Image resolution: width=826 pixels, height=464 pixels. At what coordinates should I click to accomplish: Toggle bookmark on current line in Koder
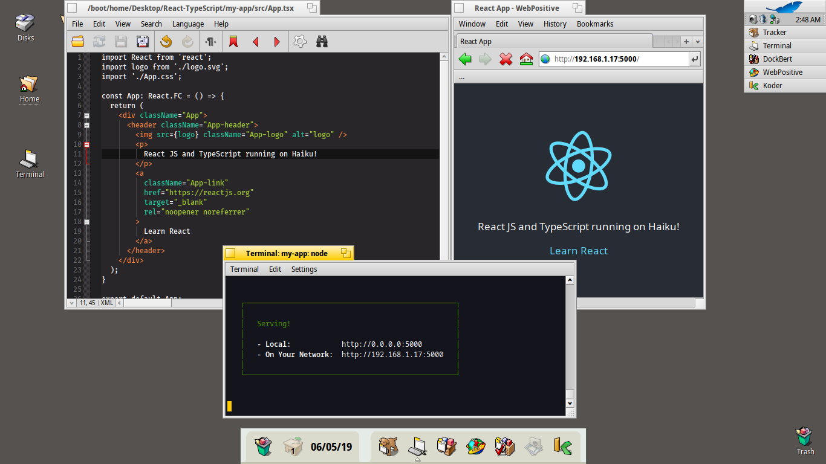click(233, 42)
